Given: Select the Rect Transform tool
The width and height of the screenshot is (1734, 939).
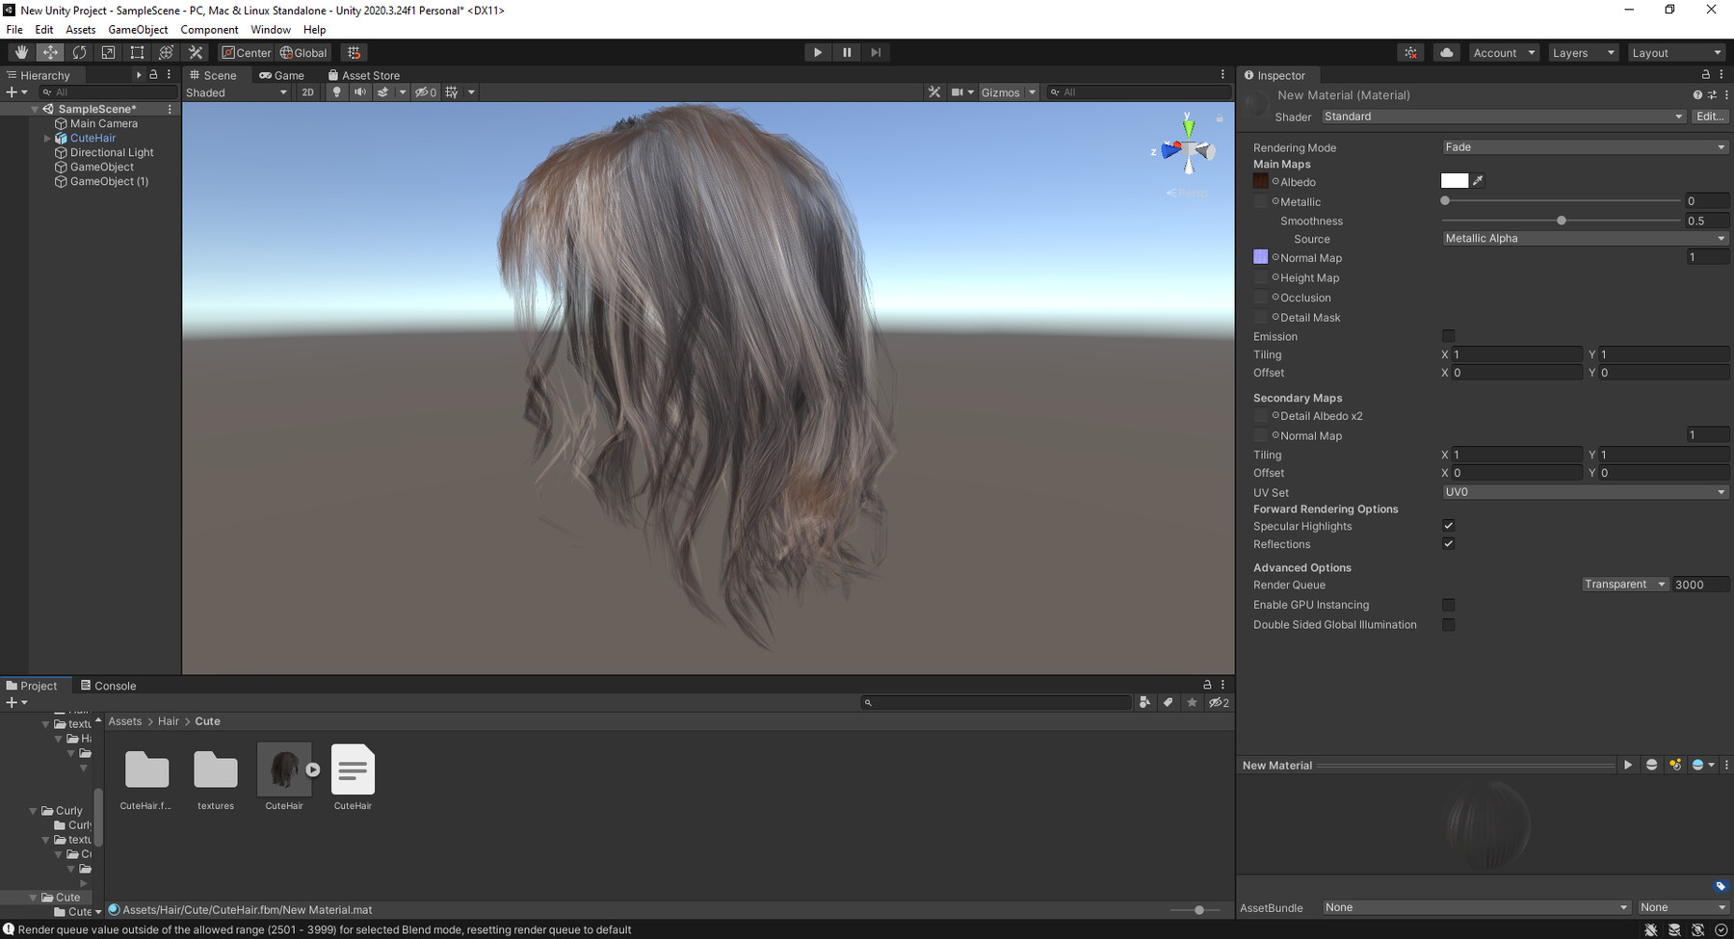Looking at the screenshot, I should [137, 53].
